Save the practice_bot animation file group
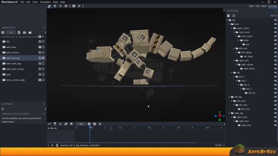 coord(40,36)
